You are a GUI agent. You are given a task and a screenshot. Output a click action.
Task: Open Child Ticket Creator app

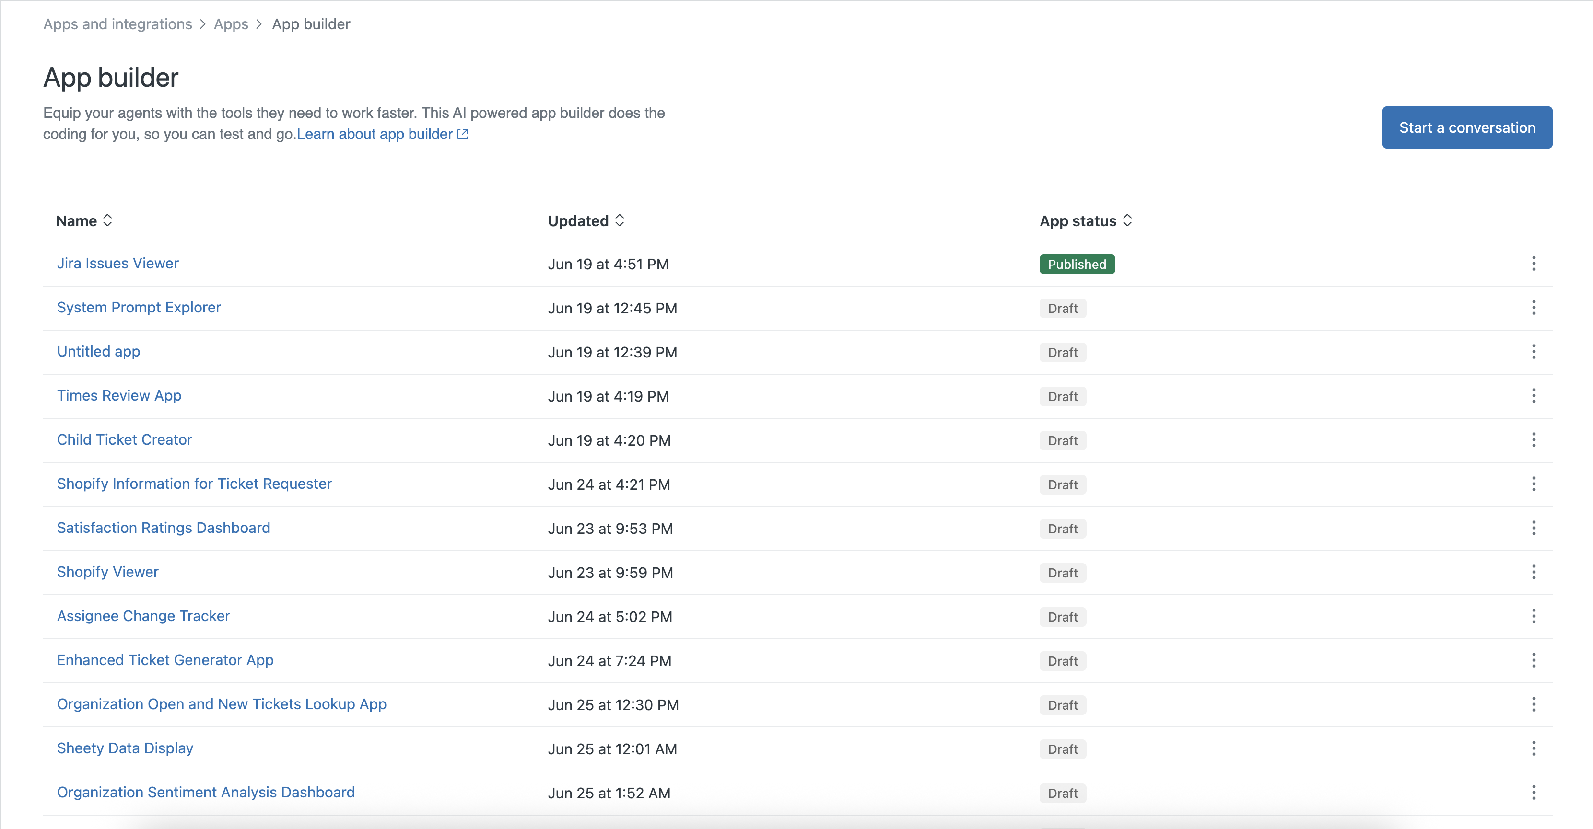(x=124, y=439)
